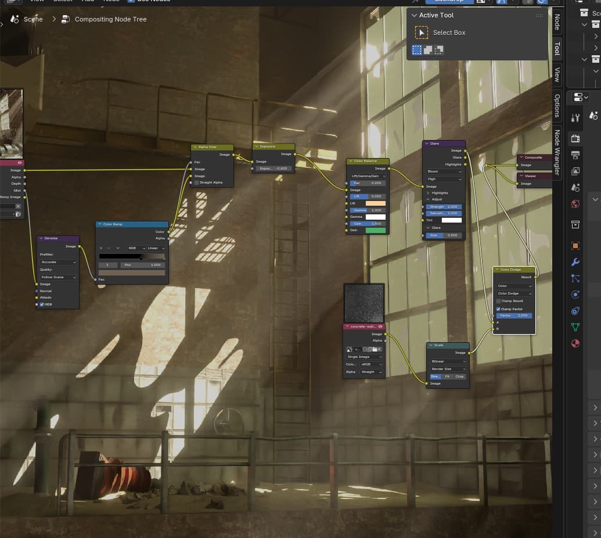Open the Quality Follow Scene dropdown
Viewport: 601px width, 538px height.
[x=58, y=277]
